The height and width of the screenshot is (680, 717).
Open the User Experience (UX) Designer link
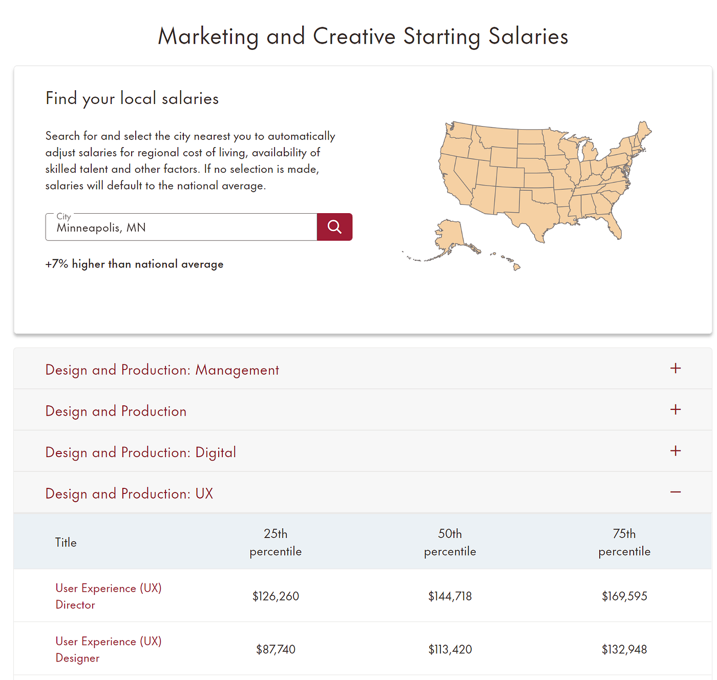pyautogui.click(x=108, y=649)
